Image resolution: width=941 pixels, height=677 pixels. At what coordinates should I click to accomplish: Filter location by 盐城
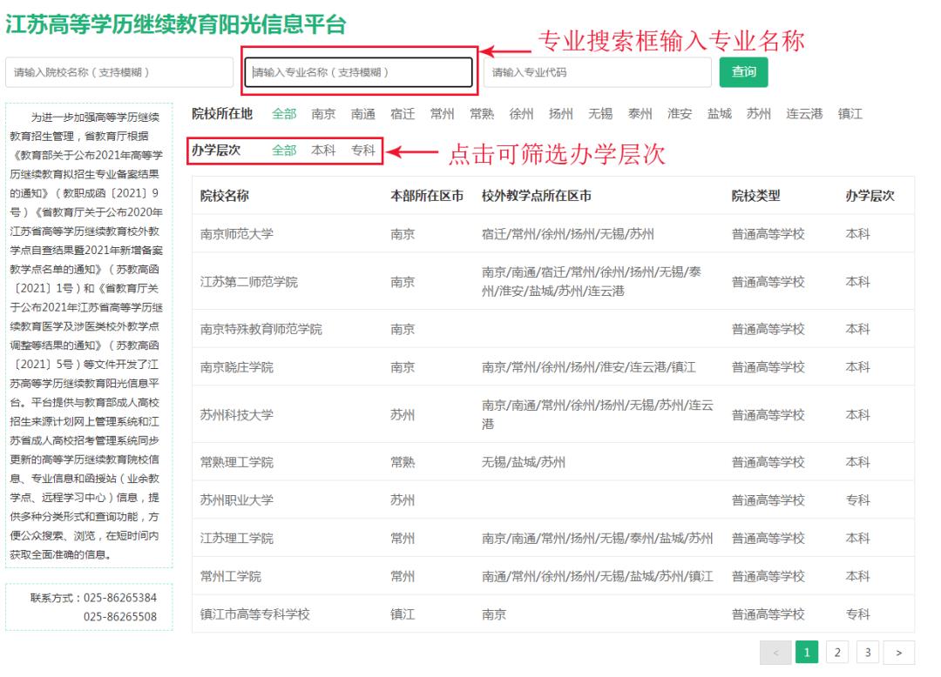pyautogui.click(x=719, y=114)
